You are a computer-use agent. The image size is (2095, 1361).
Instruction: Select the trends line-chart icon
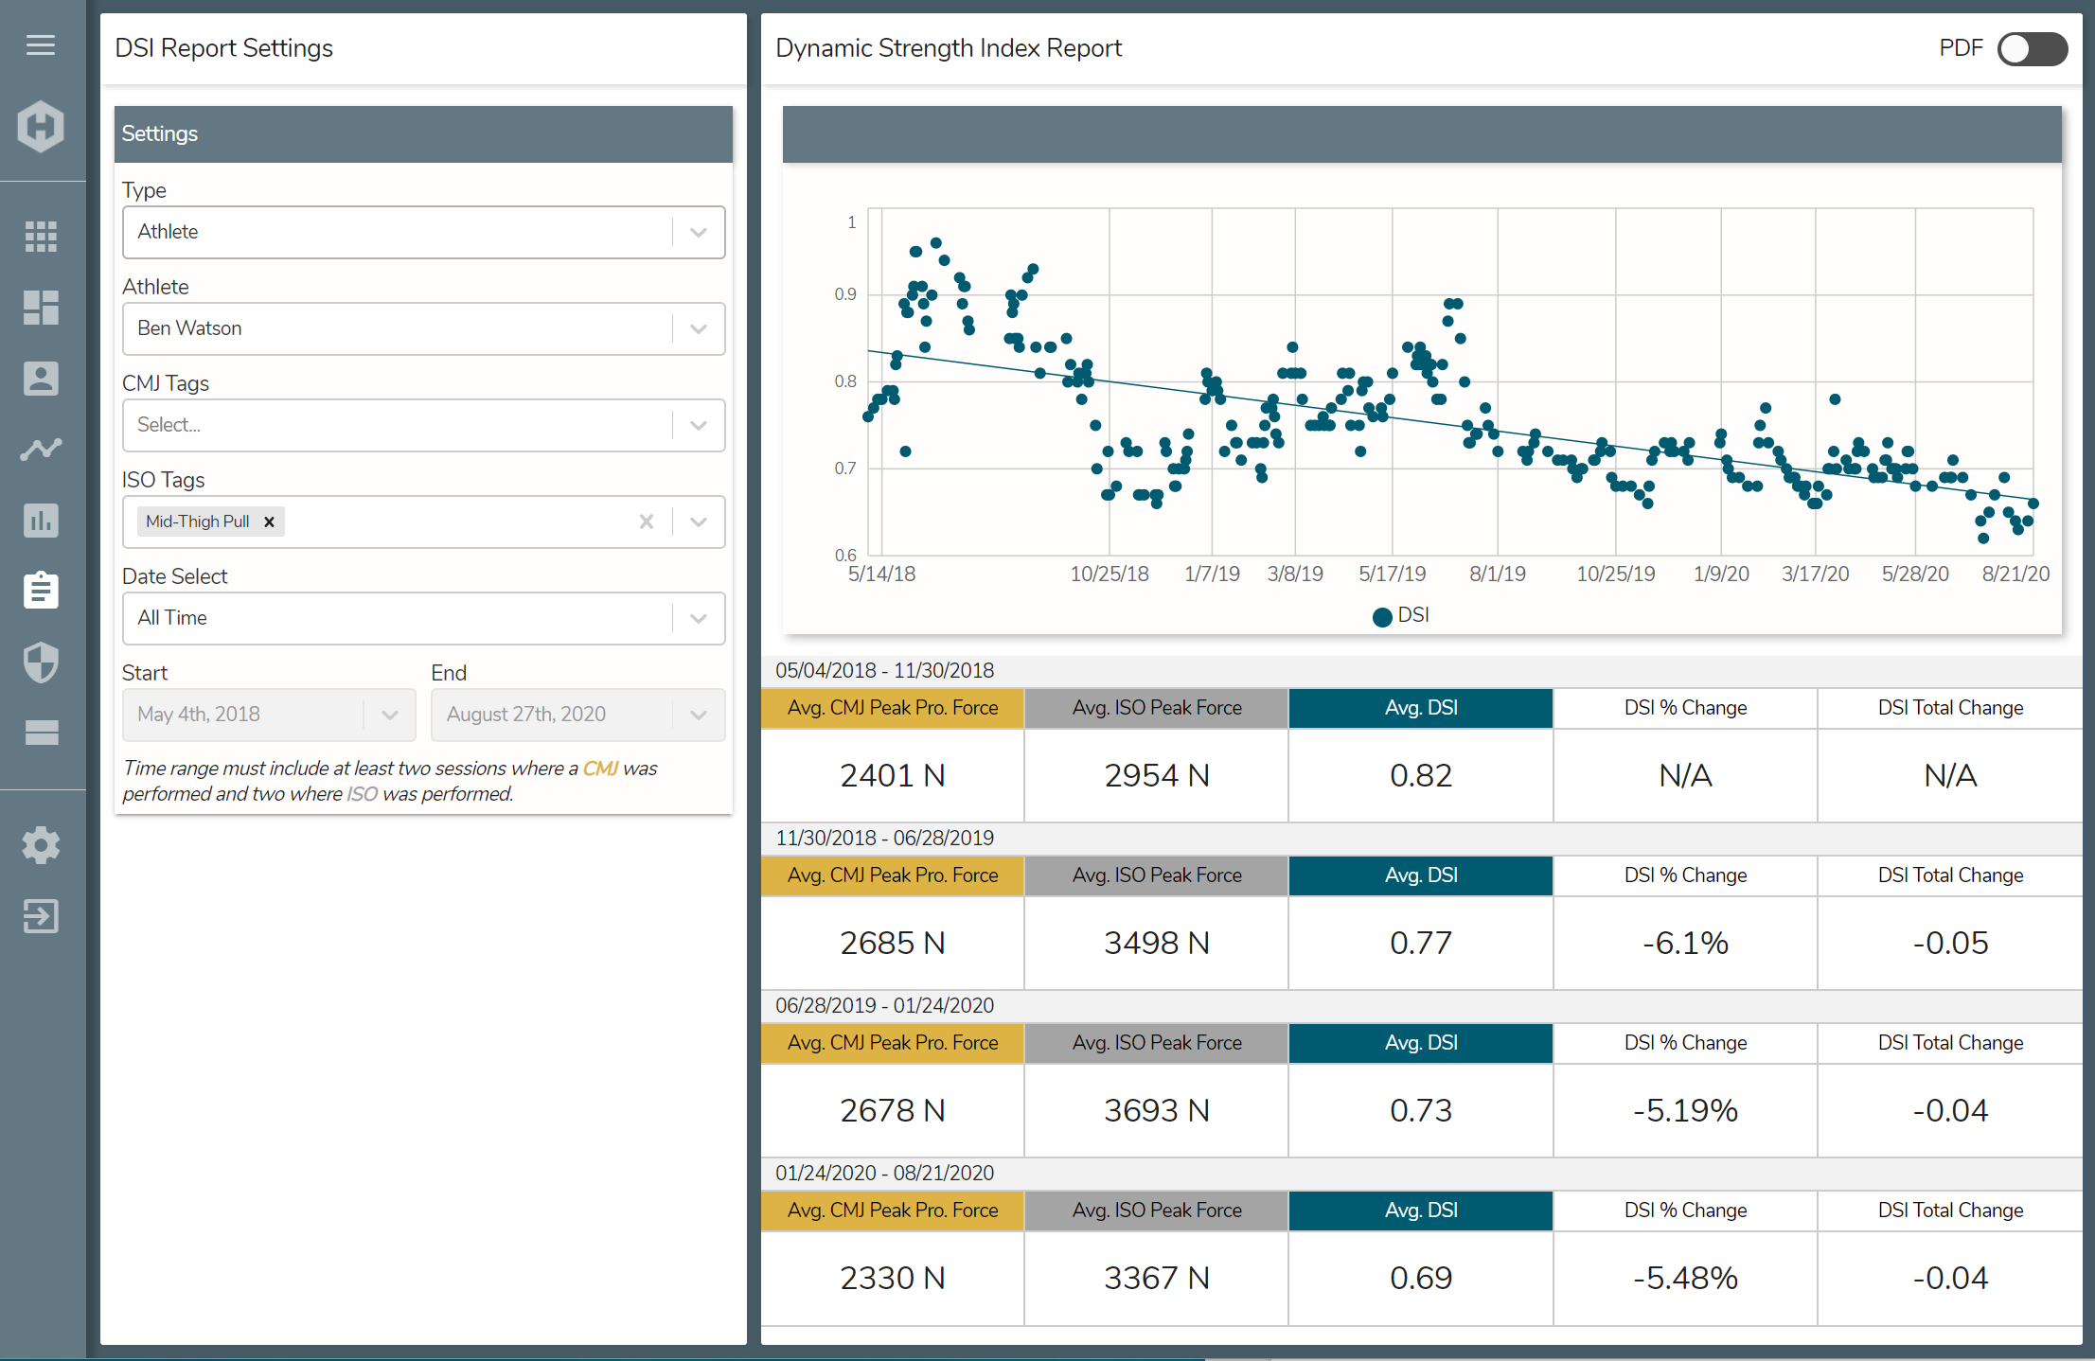click(41, 449)
